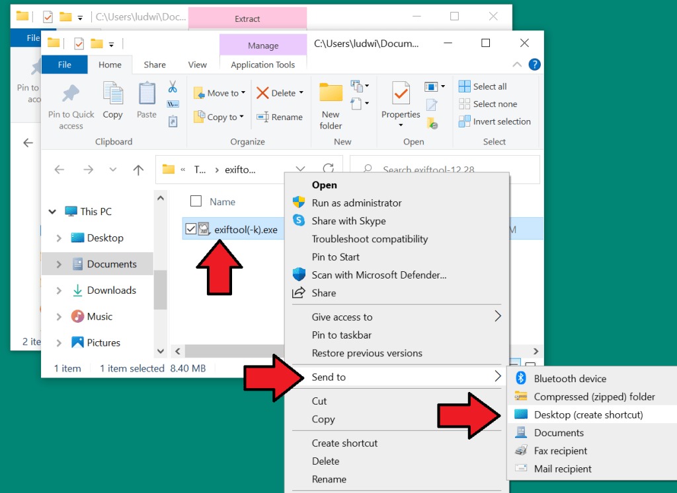Click the Pin to Quick access icon
The height and width of the screenshot is (493, 677).
pyautogui.click(x=71, y=94)
